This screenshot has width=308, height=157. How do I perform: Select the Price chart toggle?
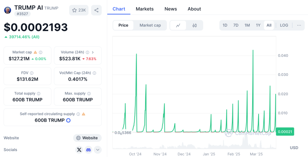coord(124,25)
